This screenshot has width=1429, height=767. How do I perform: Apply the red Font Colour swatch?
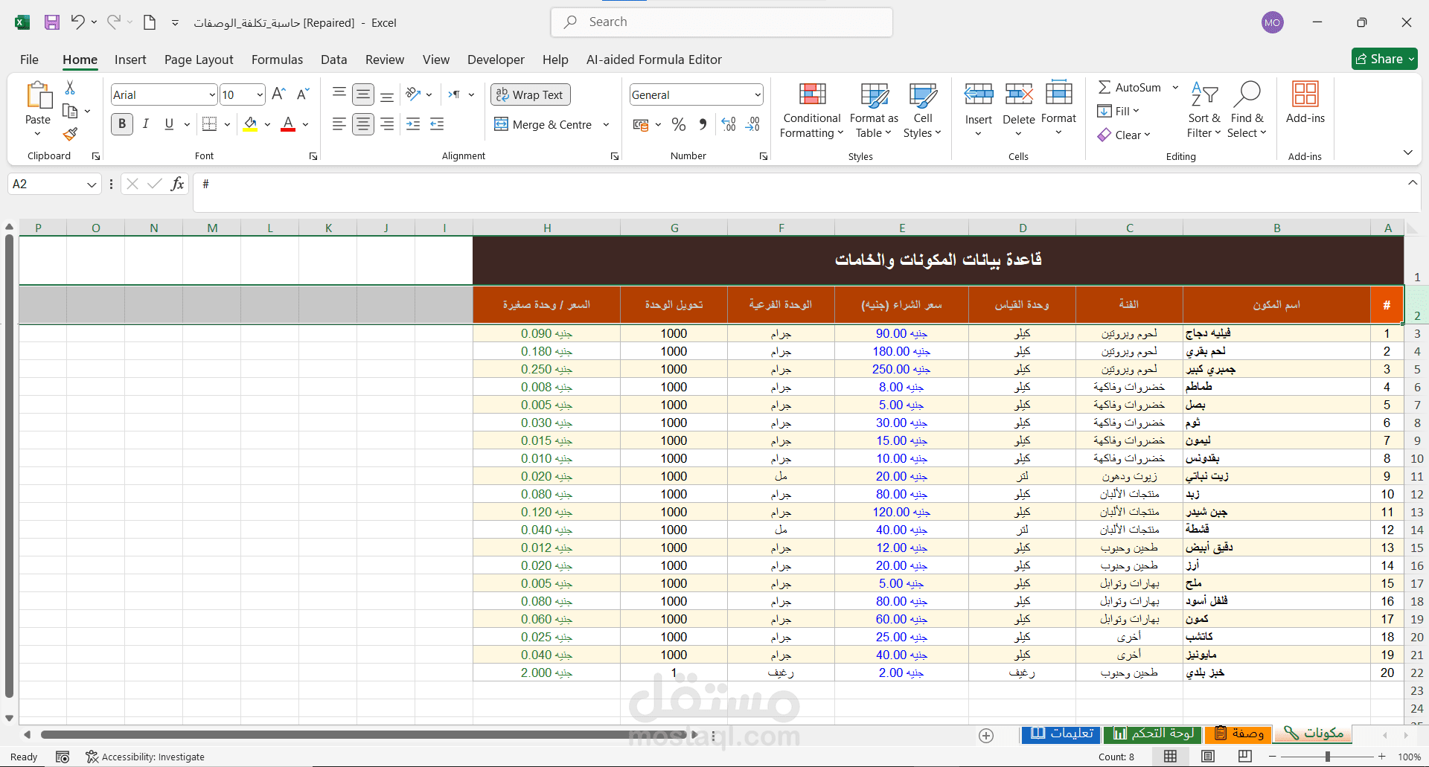coord(288,124)
